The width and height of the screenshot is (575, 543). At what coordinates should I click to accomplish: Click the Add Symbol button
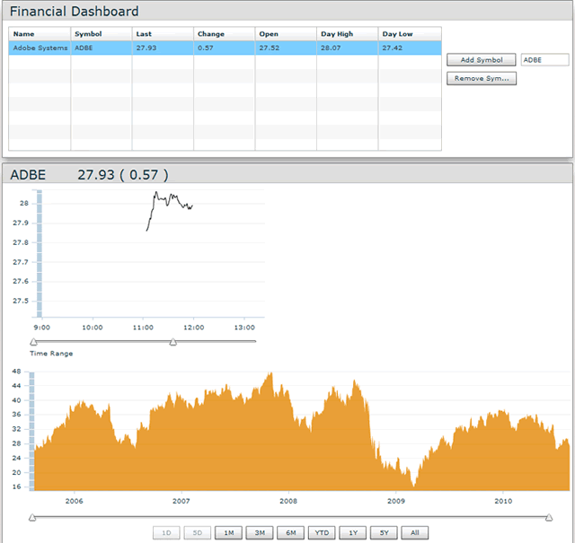(x=481, y=60)
